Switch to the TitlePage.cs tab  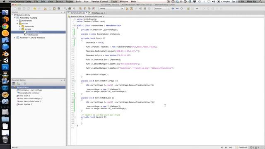(97, 13)
